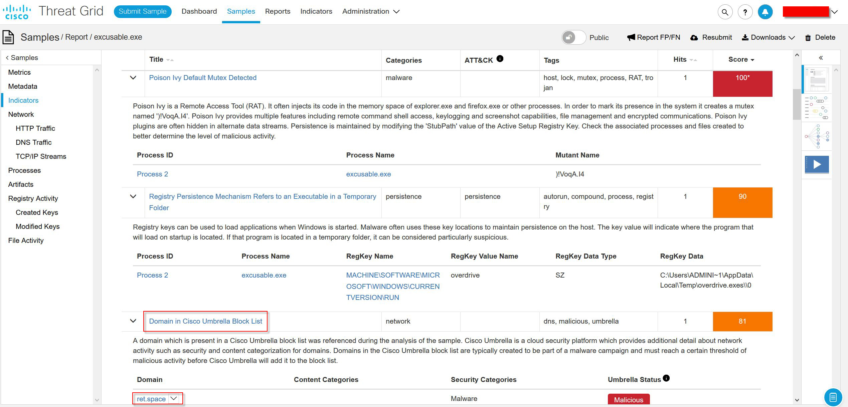Click the ATT&CK info icon
Image resolution: width=848 pixels, height=407 pixels.
click(500, 59)
